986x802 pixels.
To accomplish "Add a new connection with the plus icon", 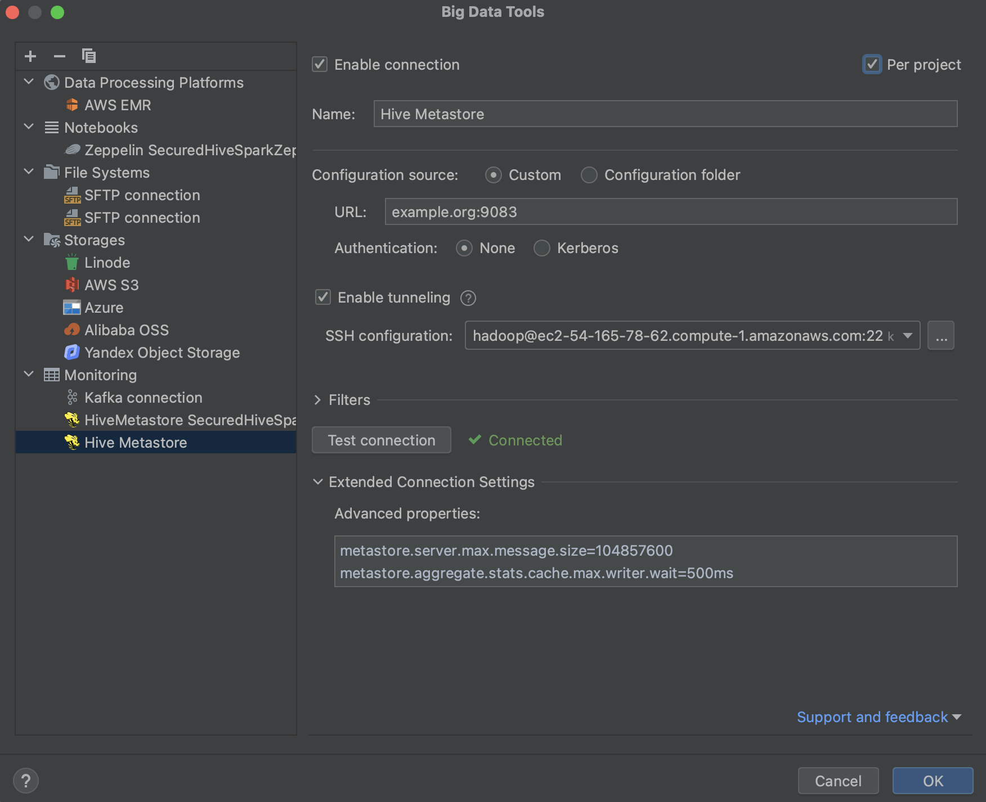I will (30, 56).
